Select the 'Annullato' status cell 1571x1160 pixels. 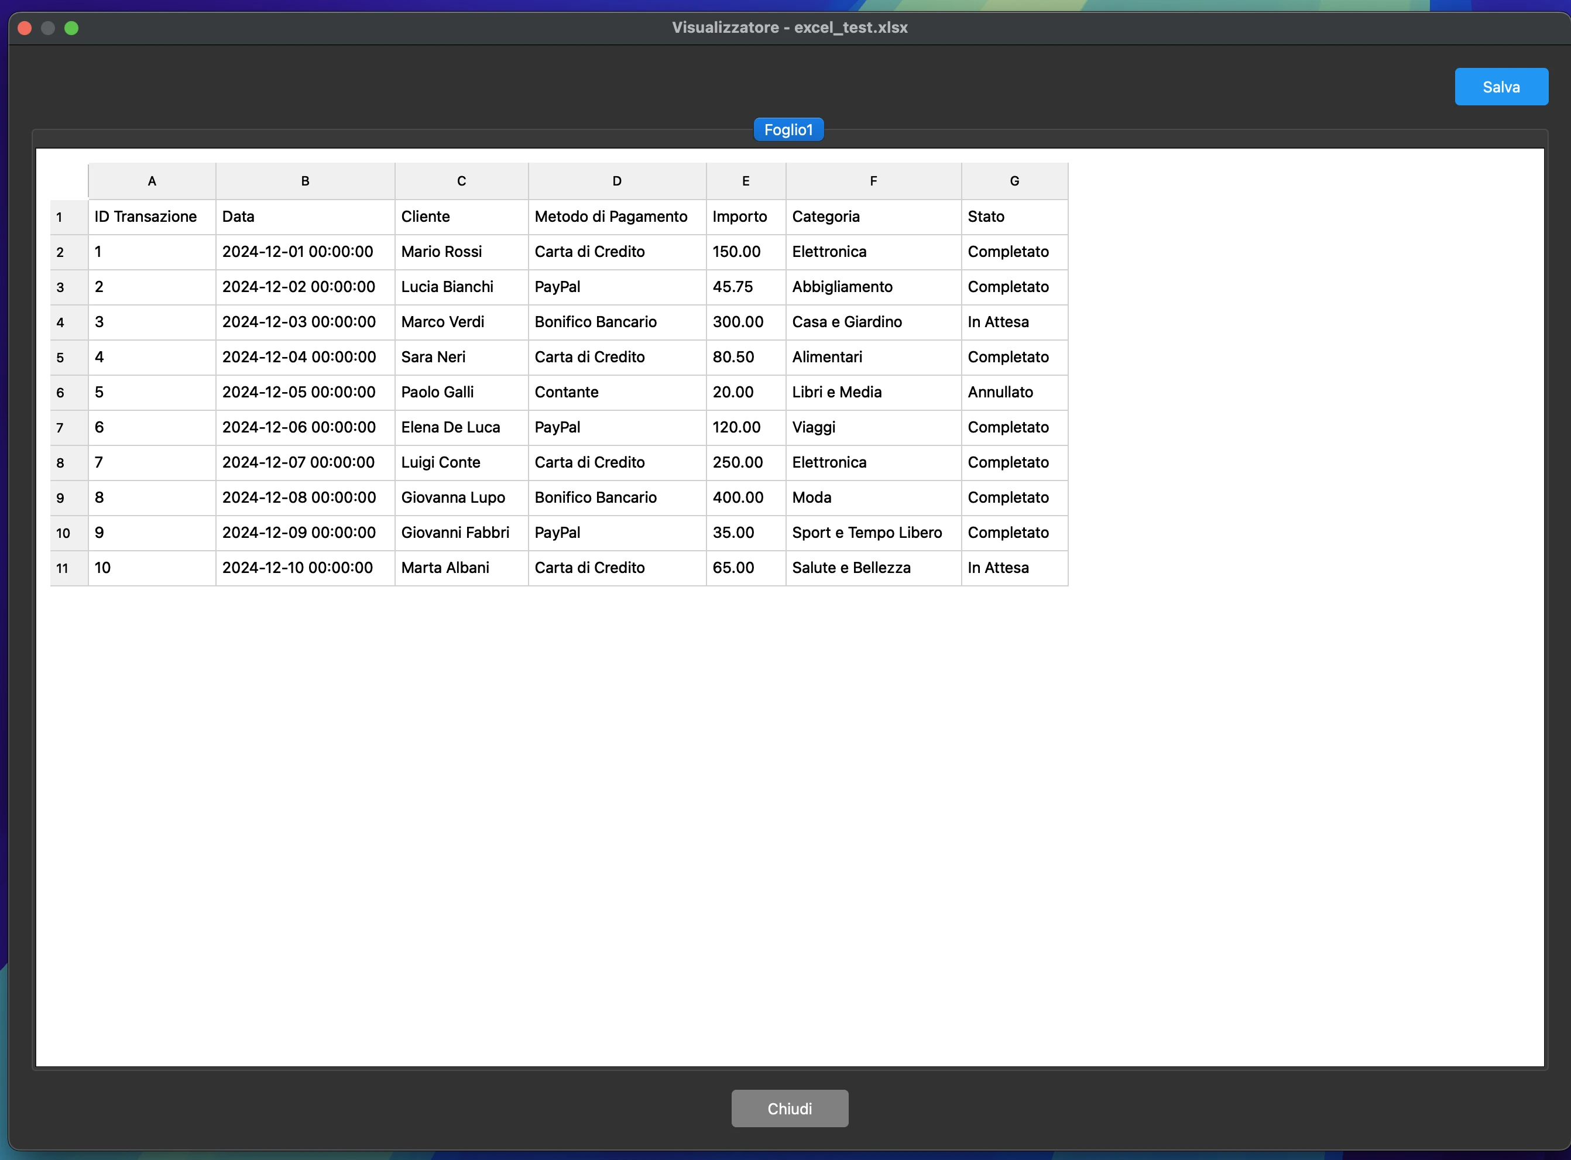[x=1014, y=392]
